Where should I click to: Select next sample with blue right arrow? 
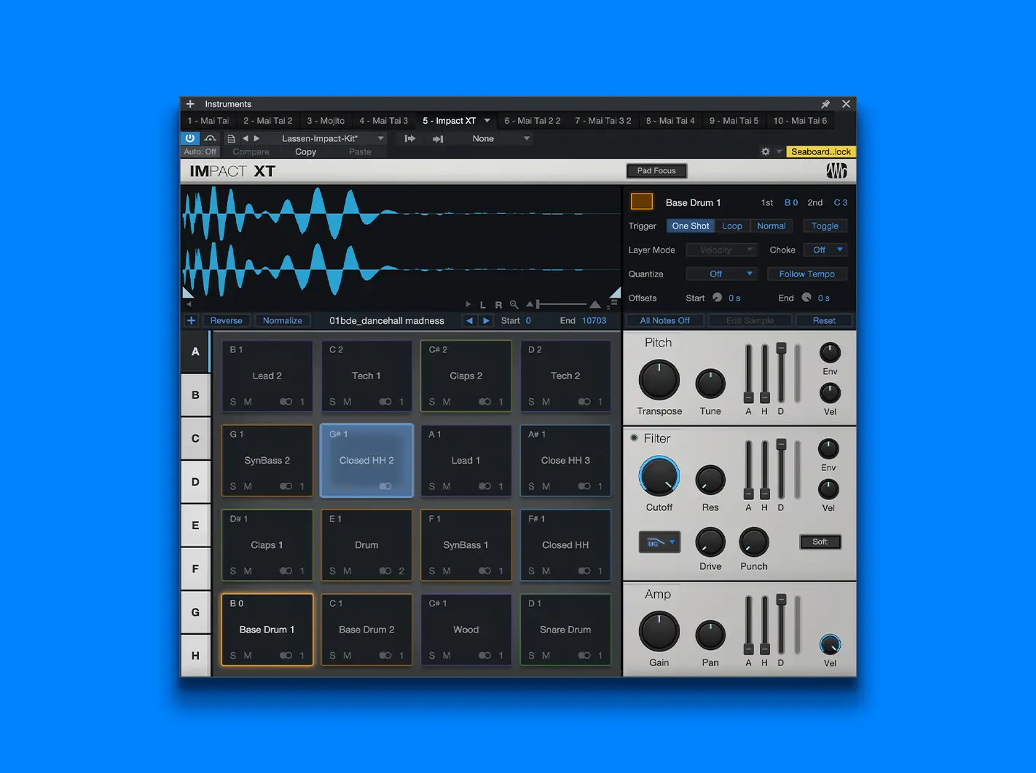point(486,320)
